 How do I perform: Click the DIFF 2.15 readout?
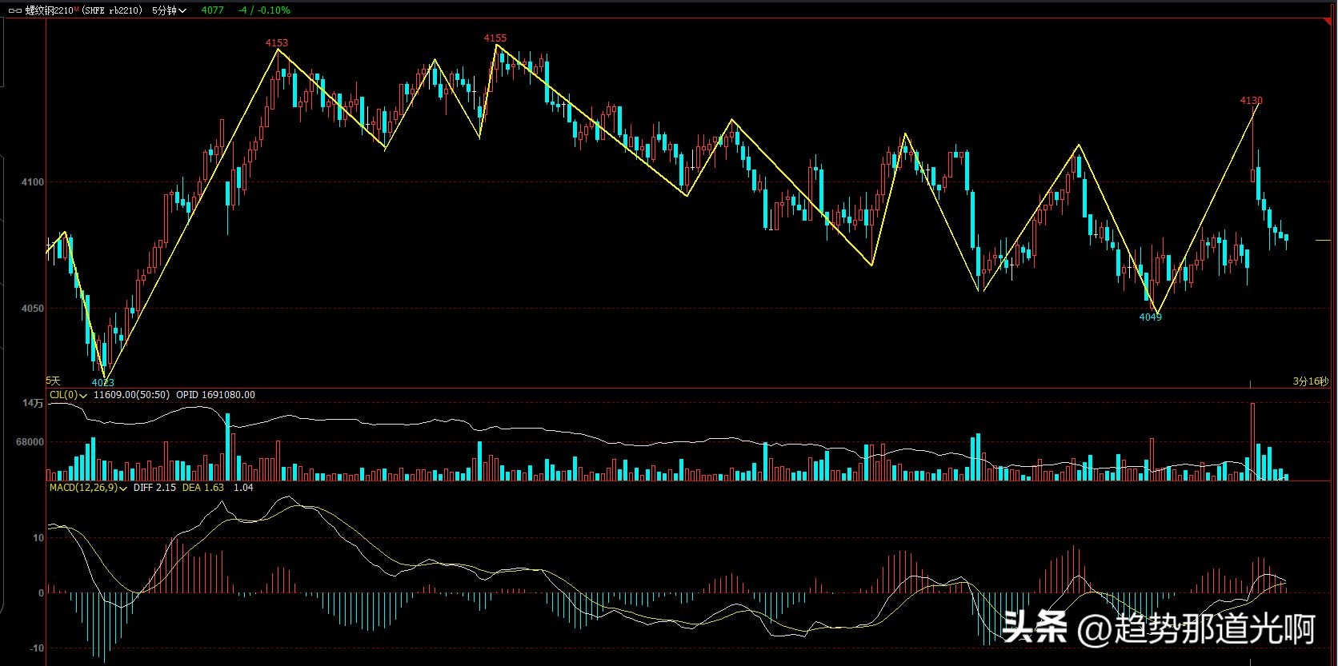pyautogui.click(x=154, y=488)
